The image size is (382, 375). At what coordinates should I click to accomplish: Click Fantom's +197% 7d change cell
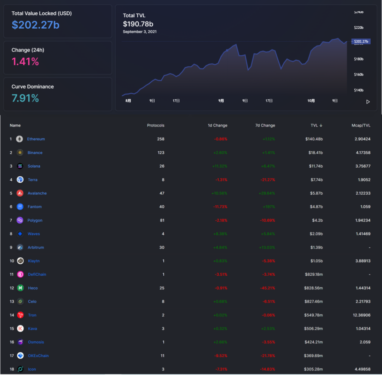click(269, 207)
